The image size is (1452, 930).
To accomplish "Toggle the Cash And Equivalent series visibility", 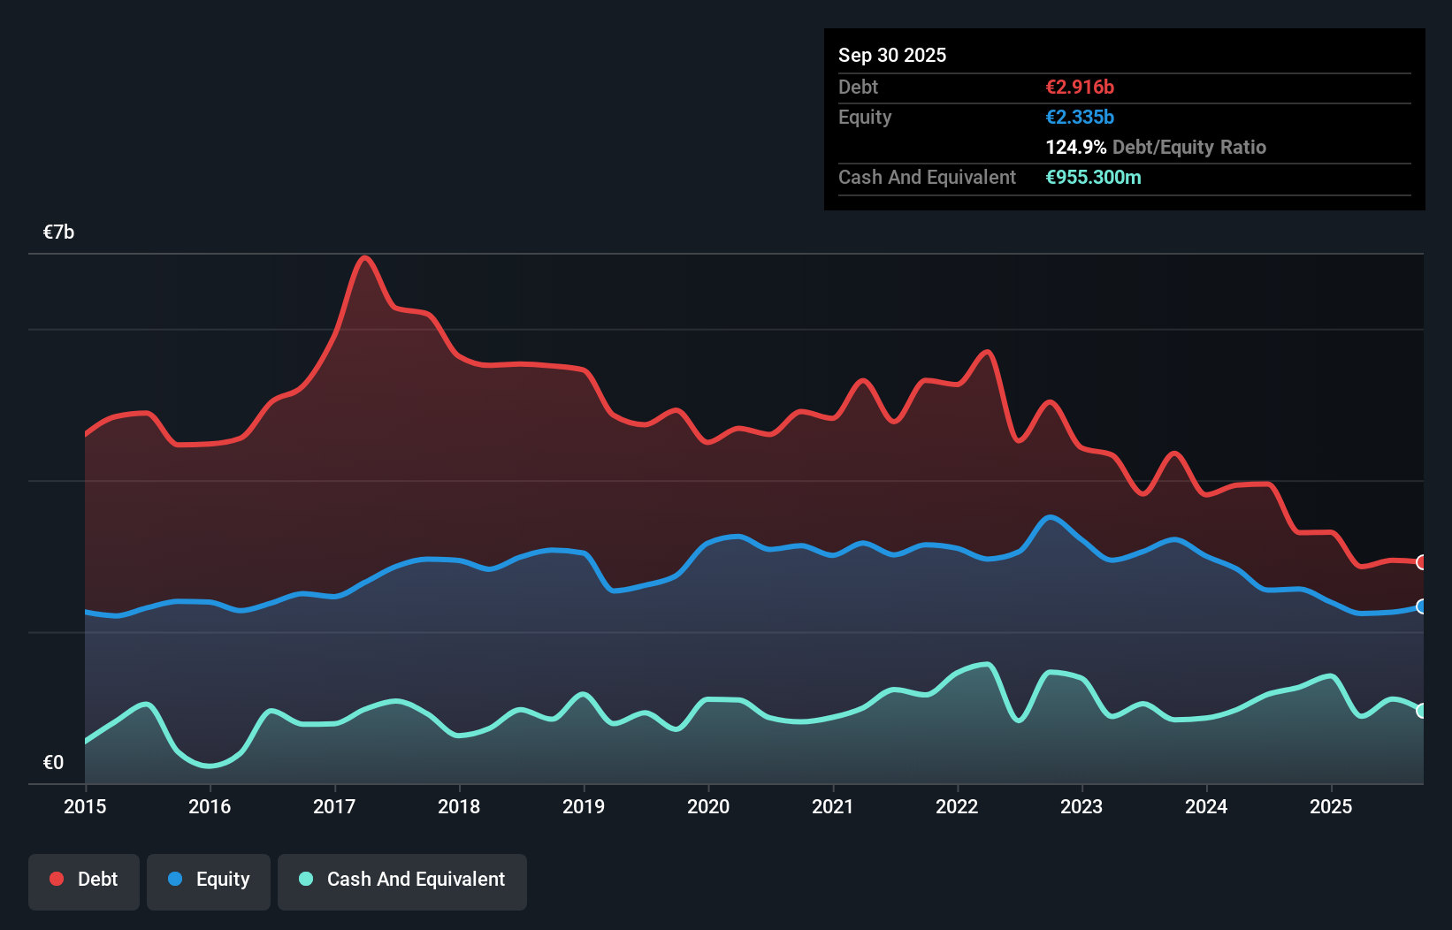I will (x=402, y=881).
